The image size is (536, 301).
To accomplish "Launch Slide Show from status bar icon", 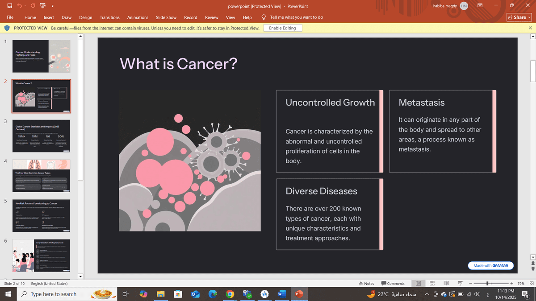I will pos(460,284).
